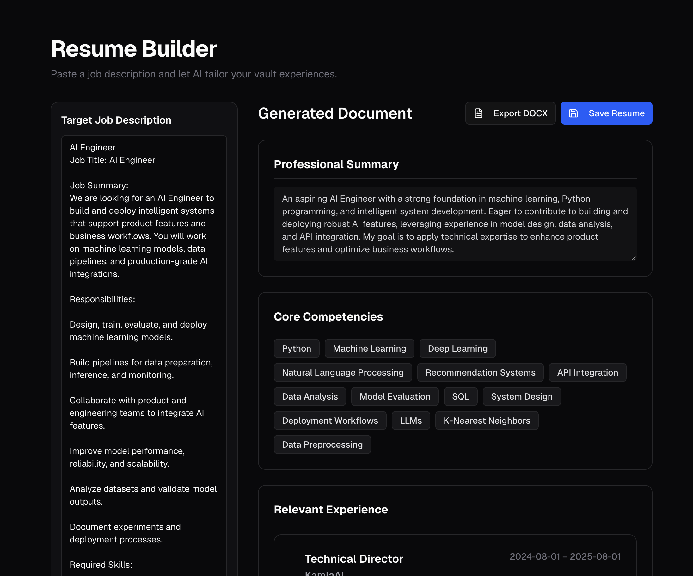Viewport: 693px width, 576px height.
Task: Click the Data Preprocessing tag
Action: [x=322, y=445]
